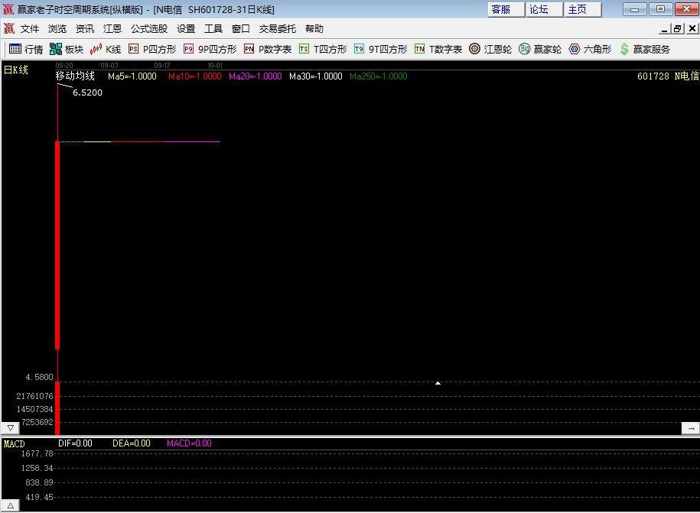Open the 公式选股 menu
The width and height of the screenshot is (700, 513).
point(148,29)
